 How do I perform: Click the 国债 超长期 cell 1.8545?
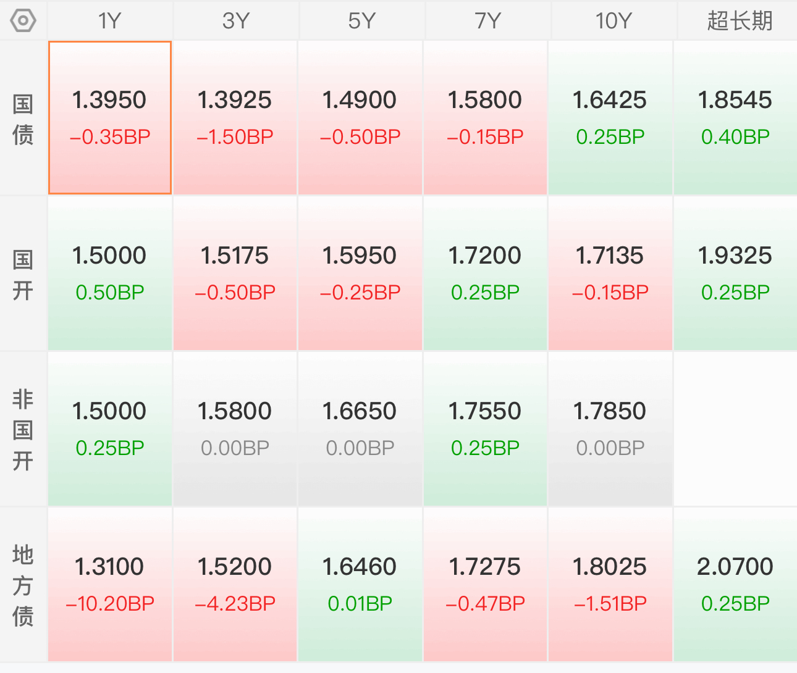735,118
